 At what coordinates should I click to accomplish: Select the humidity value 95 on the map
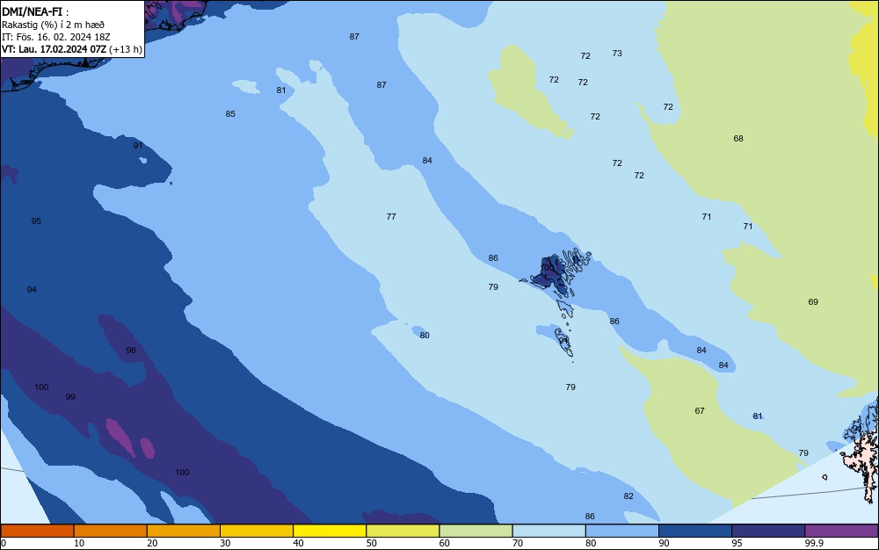pyautogui.click(x=36, y=221)
